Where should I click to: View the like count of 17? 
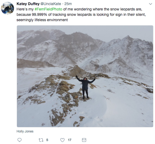[x=69, y=140]
